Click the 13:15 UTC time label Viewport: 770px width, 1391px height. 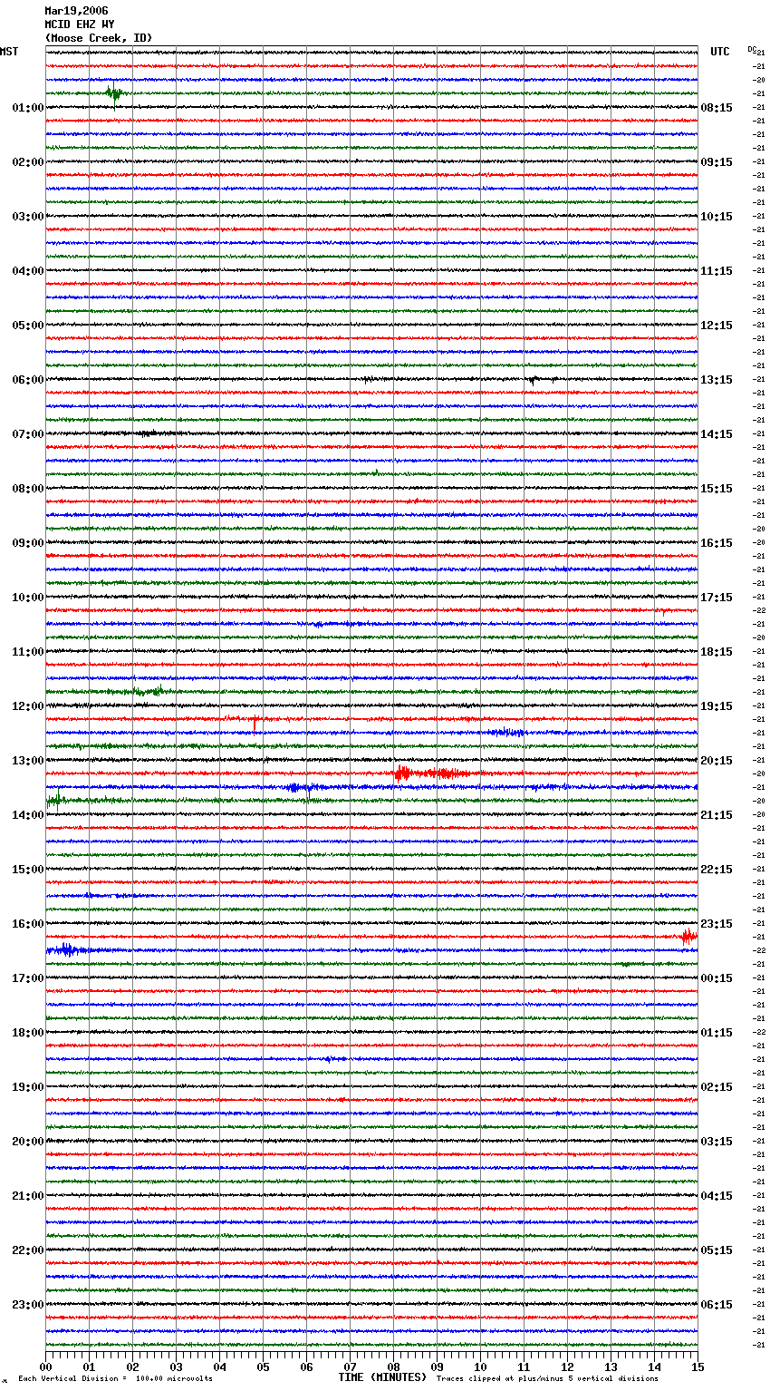click(717, 380)
